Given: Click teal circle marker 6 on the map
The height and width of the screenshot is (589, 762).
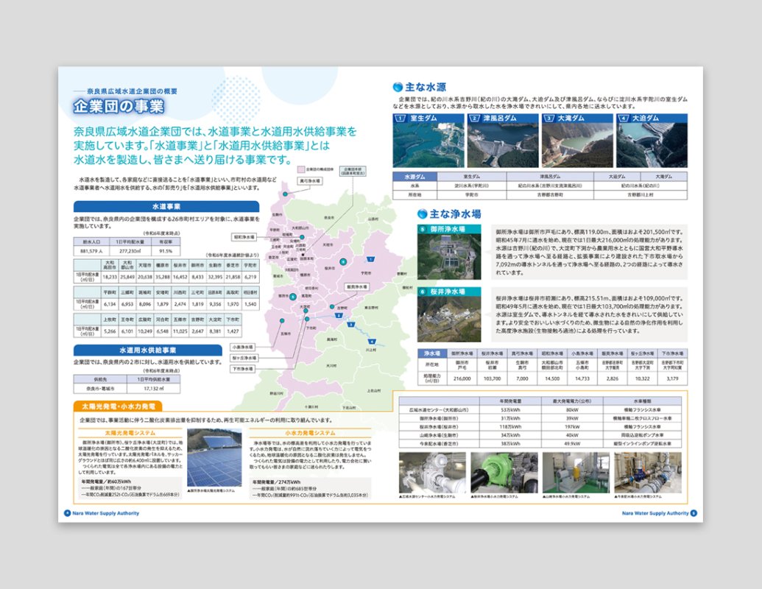Looking at the screenshot, I should tap(343, 261).
